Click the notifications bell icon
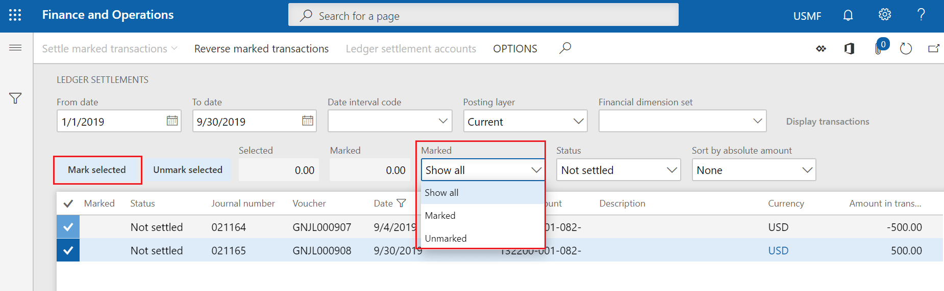The height and width of the screenshot is (291, 944). [x=848, y=15]
